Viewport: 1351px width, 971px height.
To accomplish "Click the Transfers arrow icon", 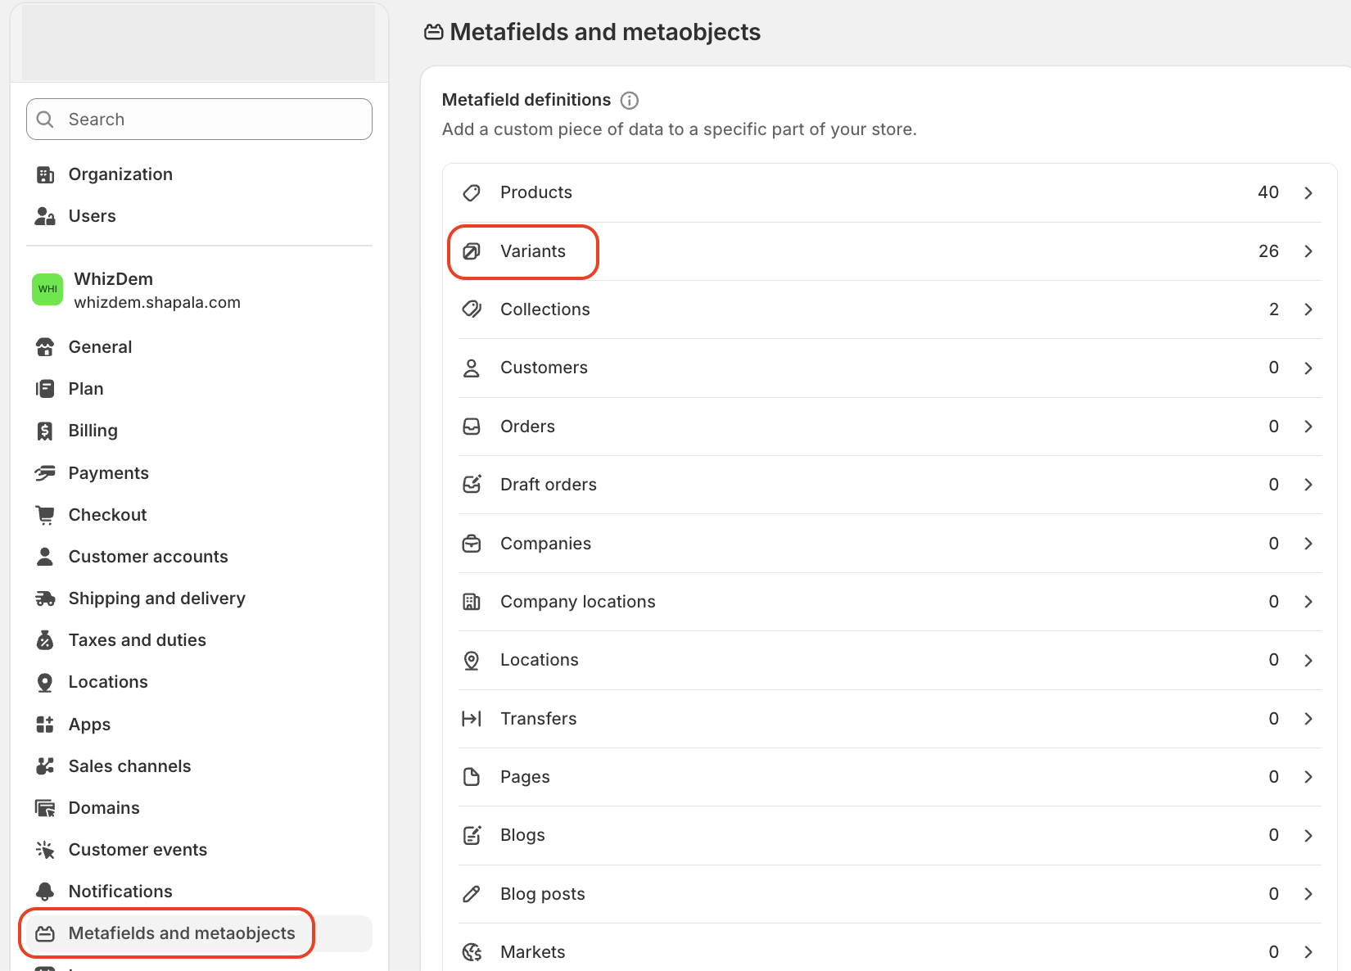I will [472, 719].
